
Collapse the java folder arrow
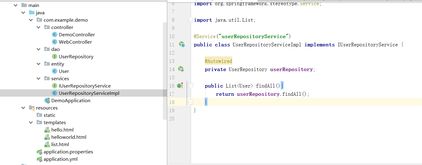coord(23,13)
